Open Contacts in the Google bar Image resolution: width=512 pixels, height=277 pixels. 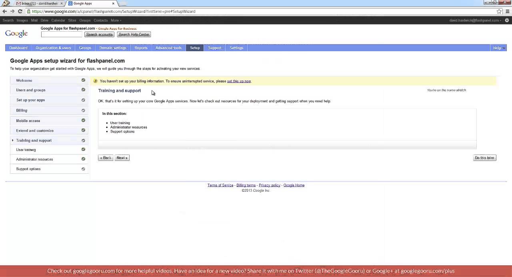click(x=100, y=20)
